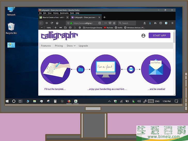The image size is (188, 141).
Task: Open the Windows Start menu
Action: point(7,101)
